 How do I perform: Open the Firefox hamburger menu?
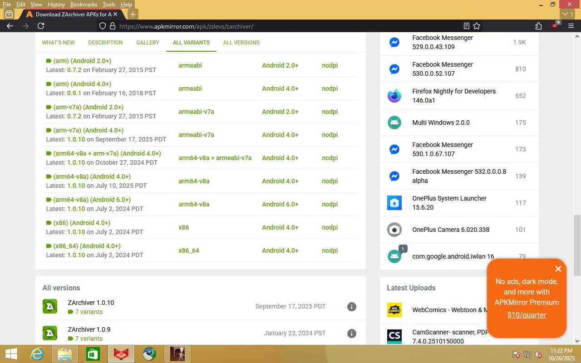(x=571, y=26)
